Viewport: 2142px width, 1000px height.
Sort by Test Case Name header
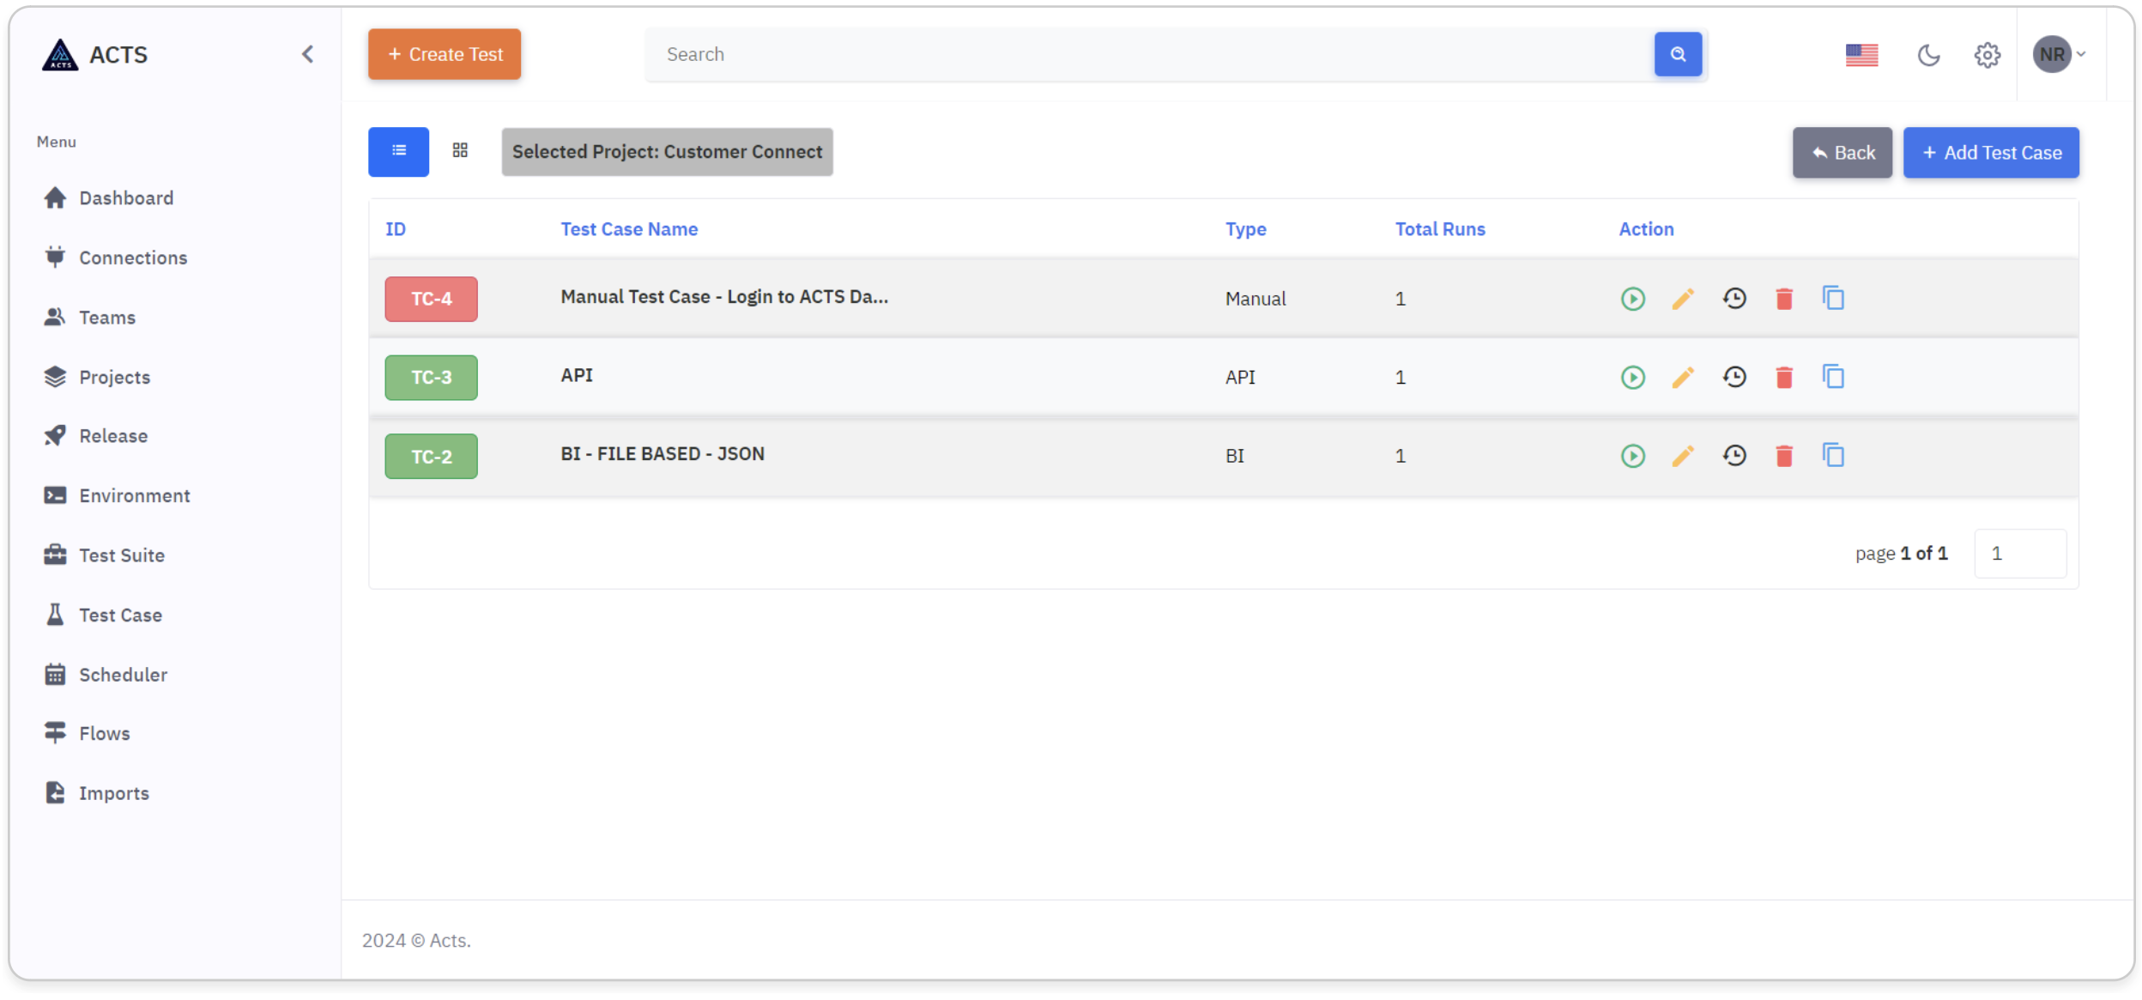[x=629, y=229]
